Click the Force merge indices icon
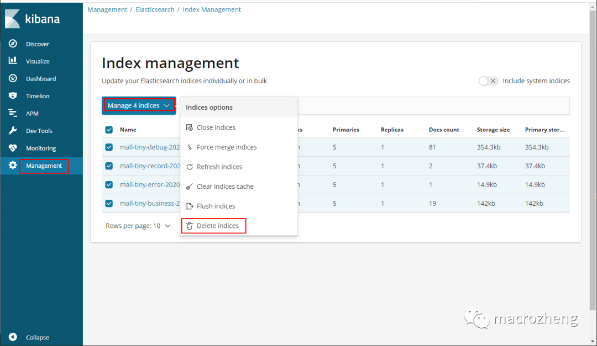This screenshot has height=346, width=597. [189, 147]
